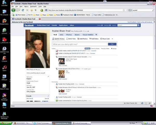
Task: Select Share Link option
Action: 105,39
